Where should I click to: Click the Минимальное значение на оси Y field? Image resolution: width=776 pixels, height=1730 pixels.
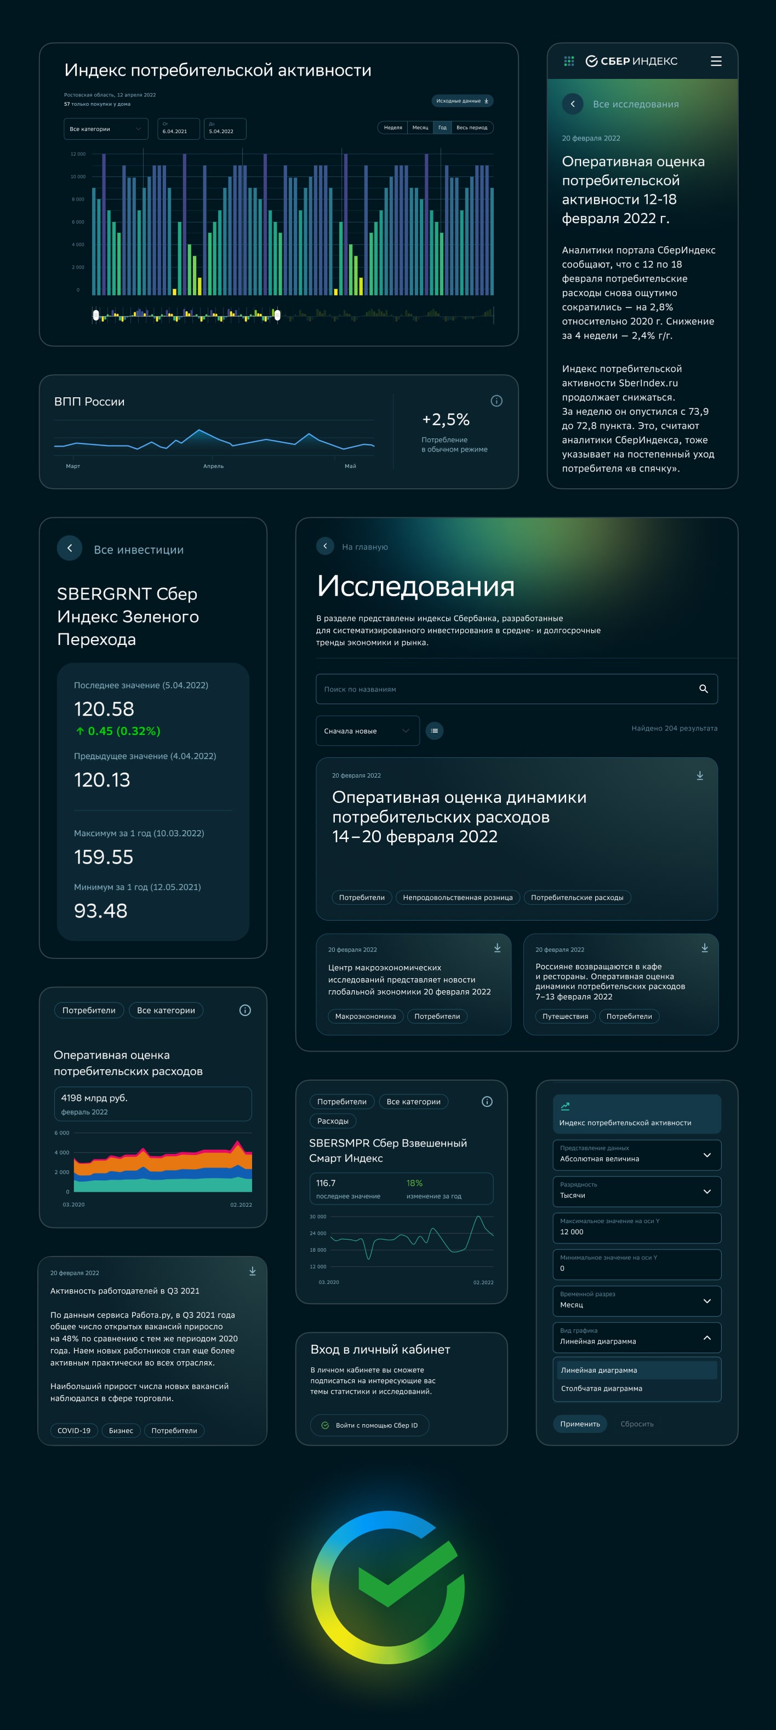tap(637, 1265)
